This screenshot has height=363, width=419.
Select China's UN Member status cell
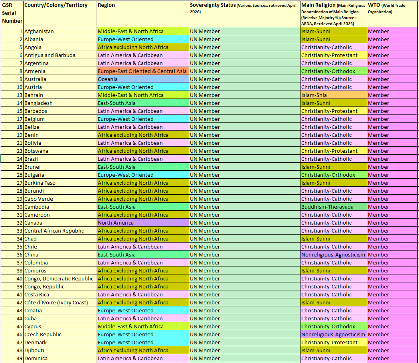[245, 255]
